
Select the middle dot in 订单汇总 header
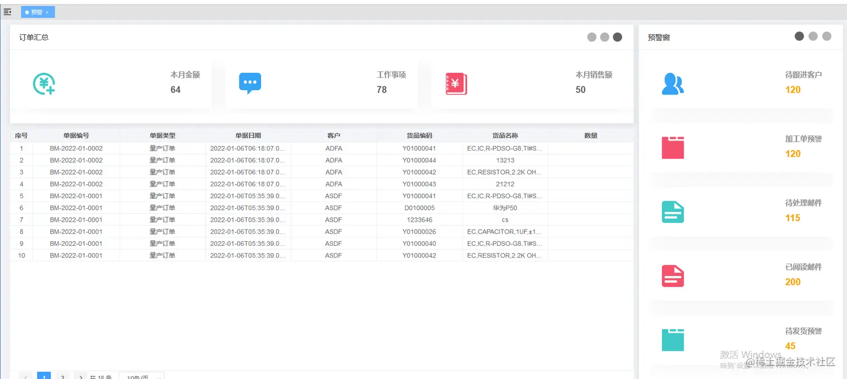point(604,37)
